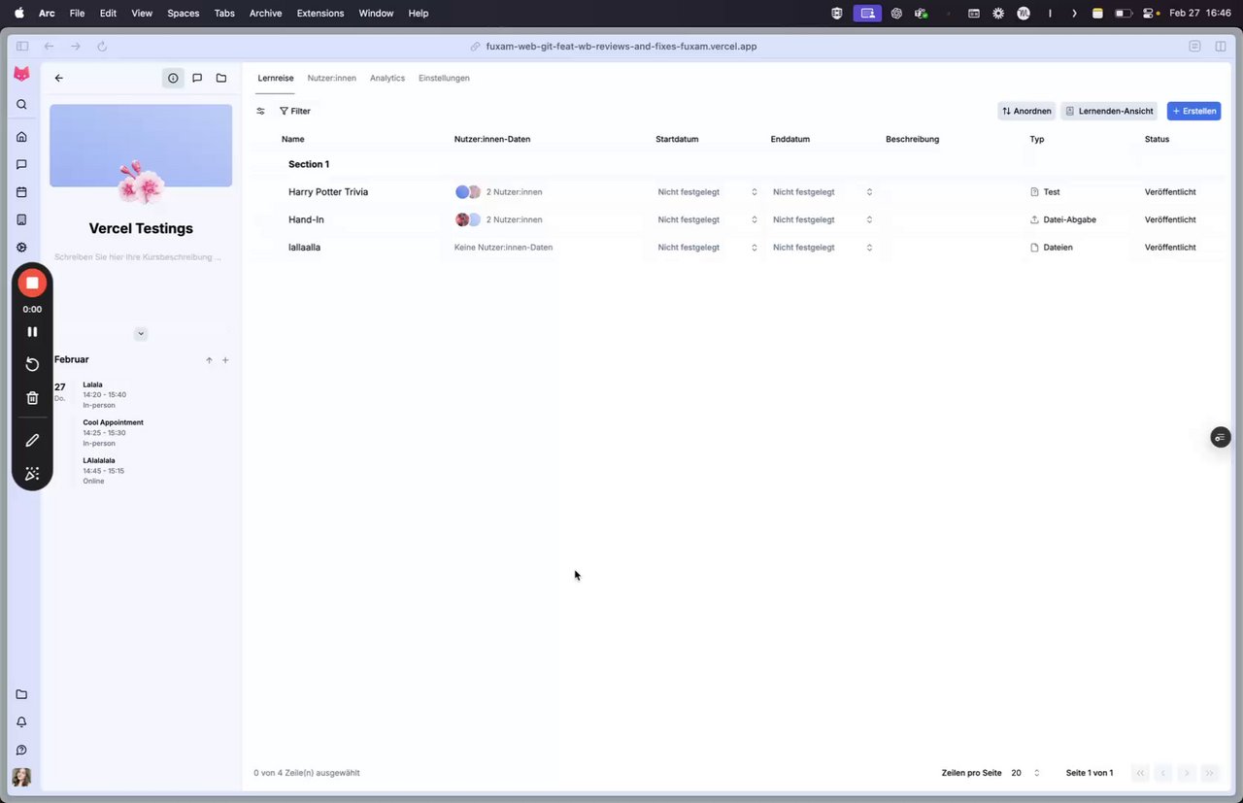Restart recording with the circular arrow icon

(32, 364)
